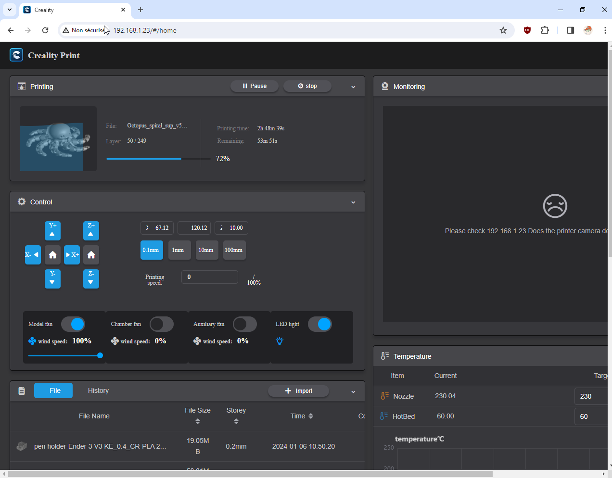Collapse the Control panel chevron
This screenshot has height=478, width=612.
353,202
